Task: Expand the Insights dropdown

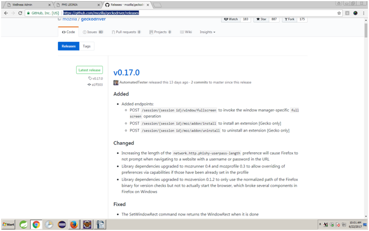Action: [208, 32]
